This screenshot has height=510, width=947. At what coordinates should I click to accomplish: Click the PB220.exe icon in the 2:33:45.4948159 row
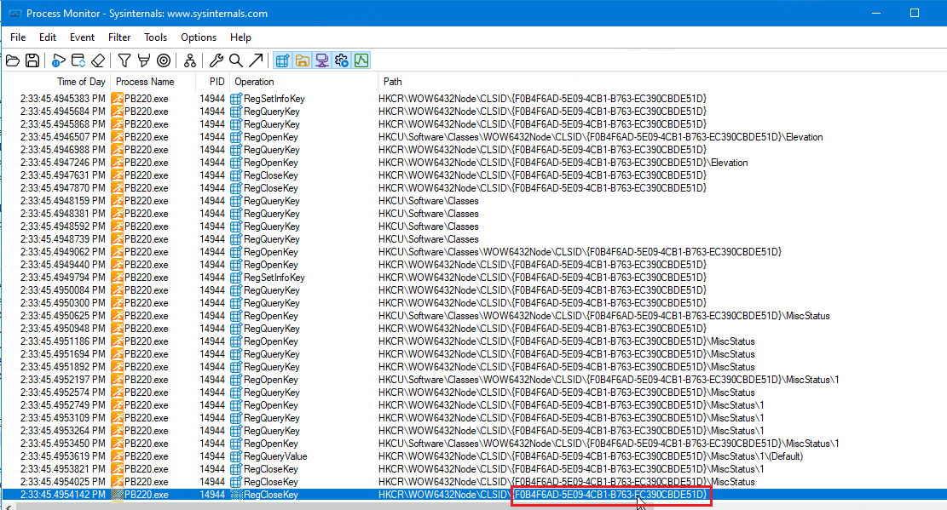[117, 201]
